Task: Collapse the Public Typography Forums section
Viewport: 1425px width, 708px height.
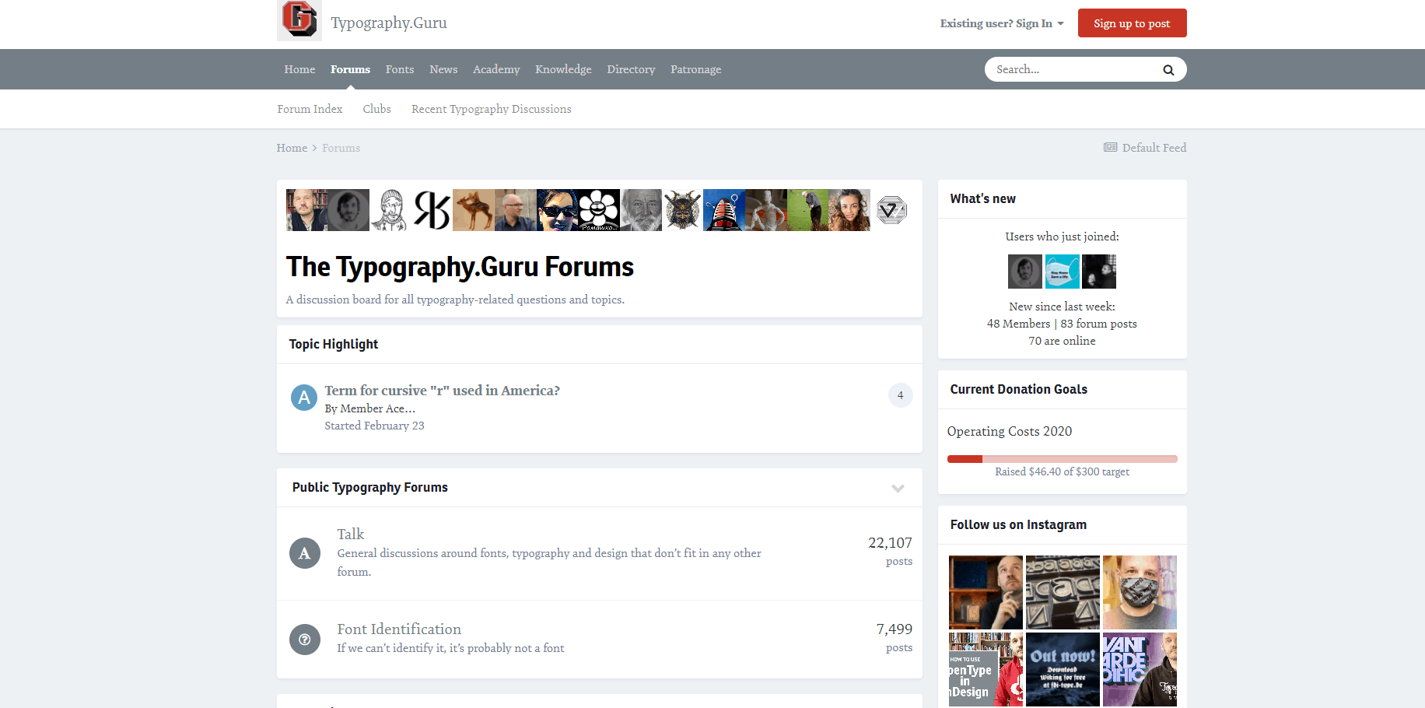Action: click(898, 488)
